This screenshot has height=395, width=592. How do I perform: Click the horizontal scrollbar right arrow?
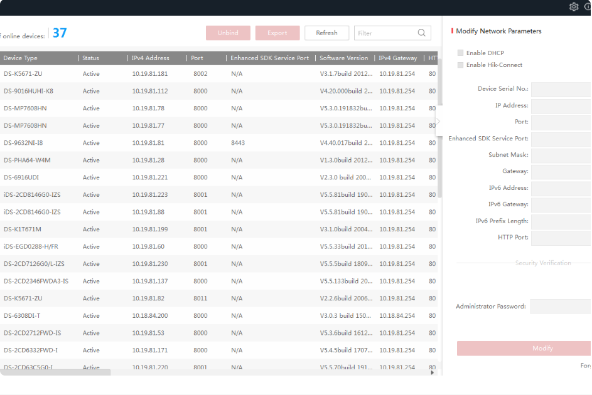pos(431,372)
